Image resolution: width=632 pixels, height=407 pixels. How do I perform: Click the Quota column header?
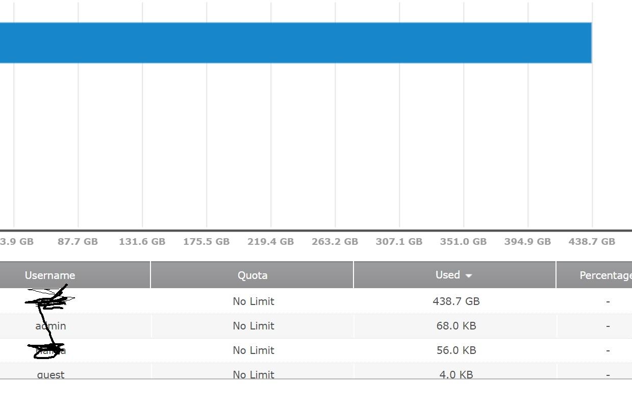(252, 275)
